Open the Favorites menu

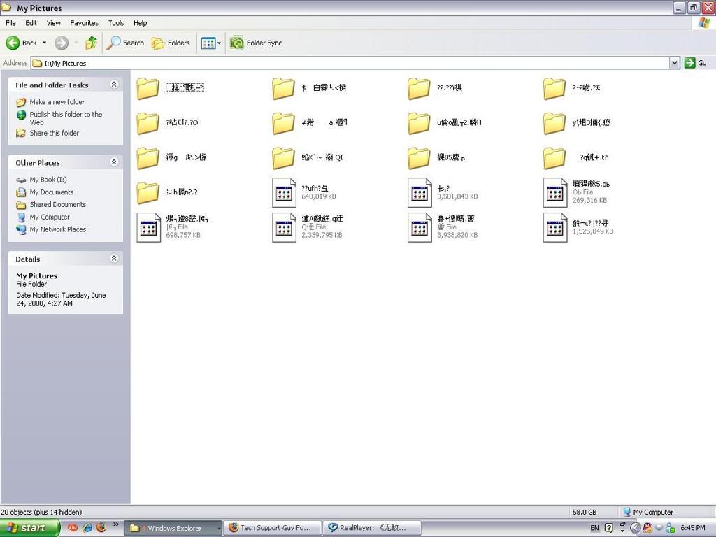coord(84,23)
